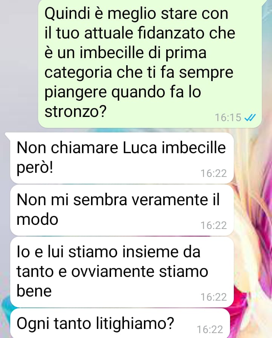This screenshot has width=272, height=338.
Task: Tap the 16:22 timestamp beside the word 'bene'
Action: (214, 297)
